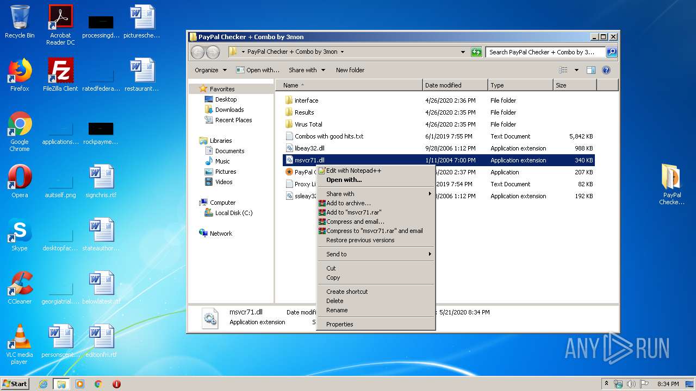The image size is (696, 391).
Task: Open the Share with toolbar dropdown
Action: click(307, 70)
